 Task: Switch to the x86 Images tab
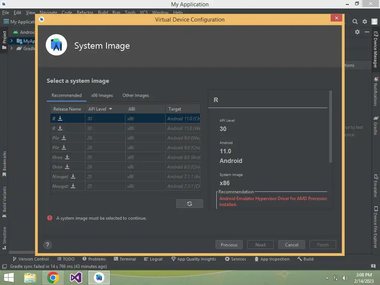click(102, 95)
